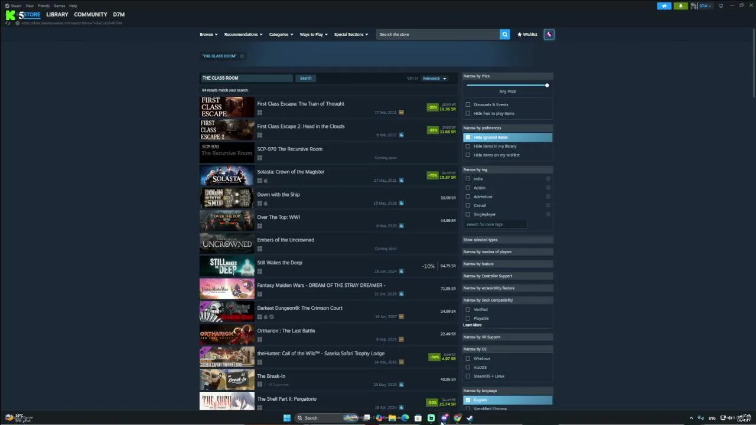This screenshot has height=425, width=756.
Task: Remove the "THE CLASS ROOM" search tag
Action: (242, 56)
